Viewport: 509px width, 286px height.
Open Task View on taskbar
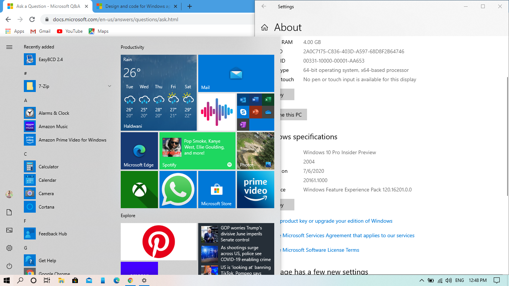pos(47,280)
